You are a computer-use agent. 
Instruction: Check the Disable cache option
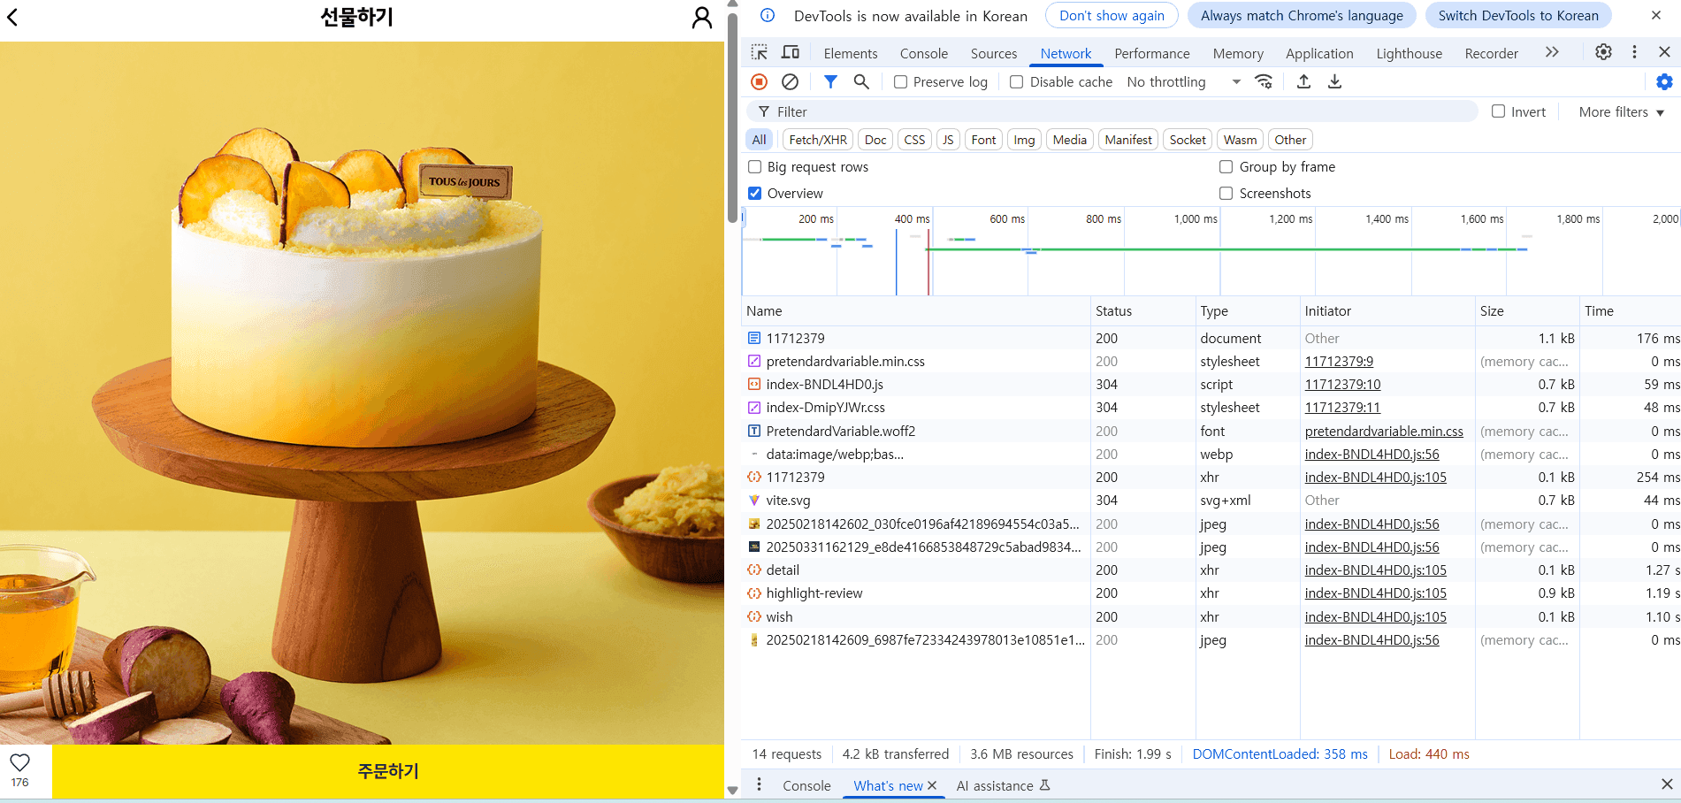coord(1017,82)
